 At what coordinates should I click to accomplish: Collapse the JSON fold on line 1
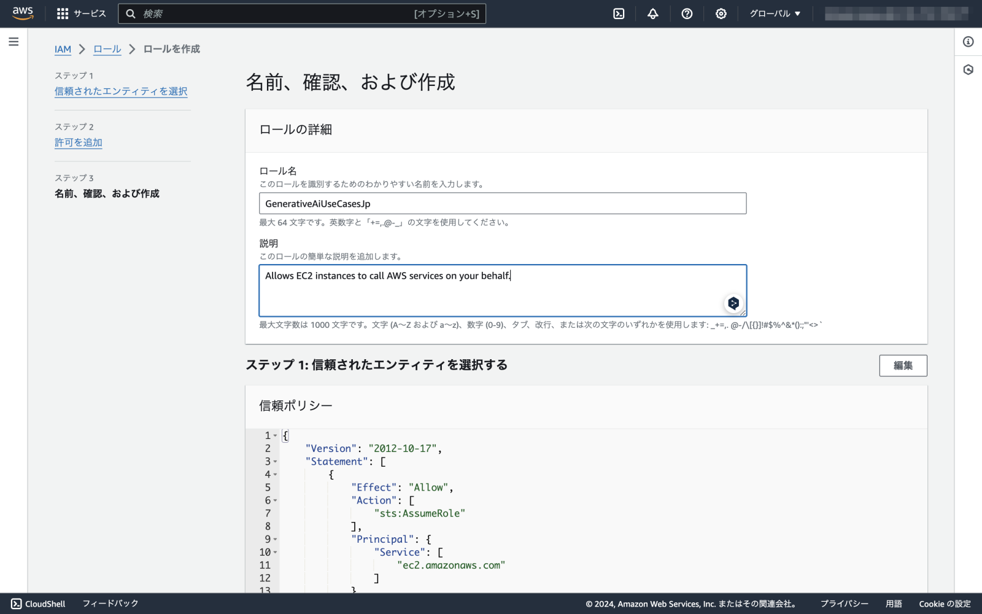point(276,435)
